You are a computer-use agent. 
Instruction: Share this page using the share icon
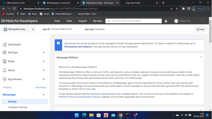(x=171, y=9)
